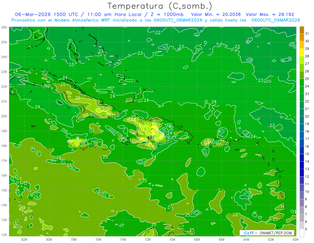This screenshot has width=314, height=243.
Task: Click the "Sis" pi logo in the credit box
Action: pyautogui.click(x=248, y=233)
